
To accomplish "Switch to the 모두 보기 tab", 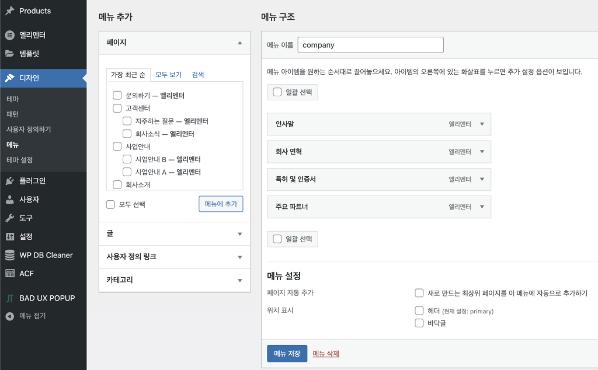I will (x=168, y=75).
